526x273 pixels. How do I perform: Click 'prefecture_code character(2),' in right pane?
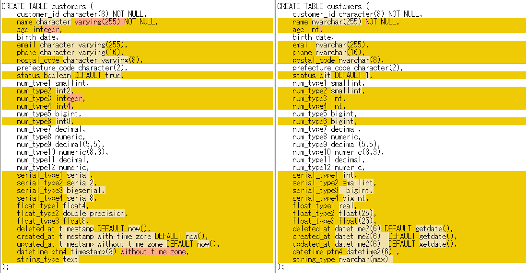pyautogui.click(x=348, y=68)
